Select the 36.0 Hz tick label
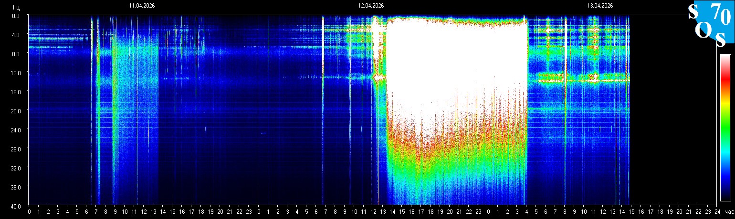735x219 pixels. coord(16,187)
